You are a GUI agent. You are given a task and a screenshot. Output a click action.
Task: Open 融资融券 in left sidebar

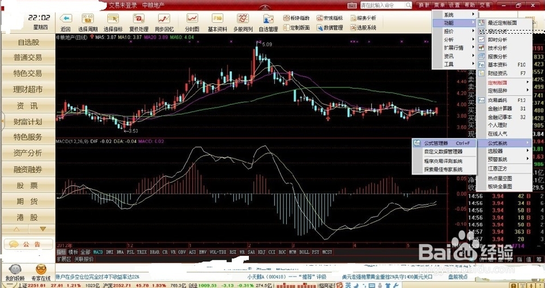click(28, 169)
